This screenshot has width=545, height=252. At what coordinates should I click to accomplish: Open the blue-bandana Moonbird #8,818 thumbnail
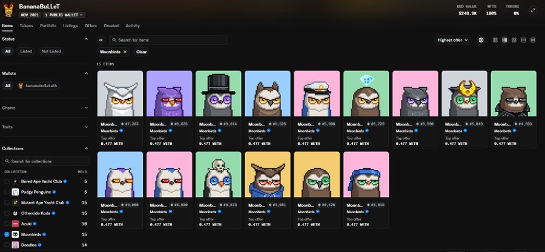pos(366,174)
